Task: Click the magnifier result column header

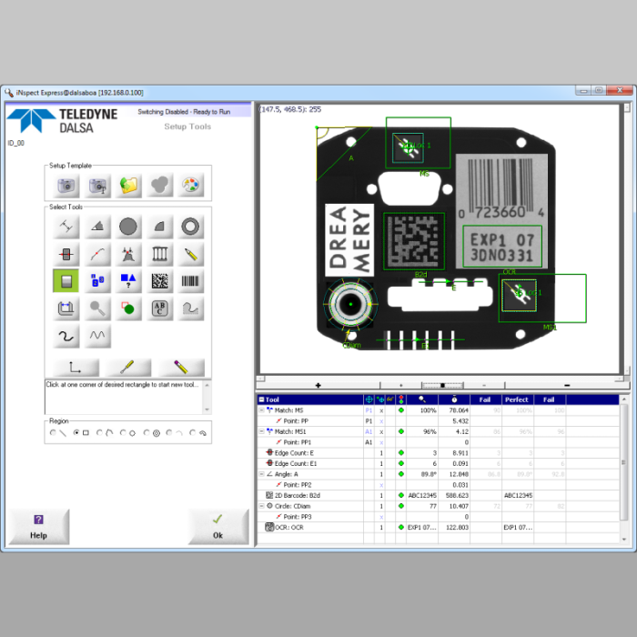Action: click(x=422, y=399)
